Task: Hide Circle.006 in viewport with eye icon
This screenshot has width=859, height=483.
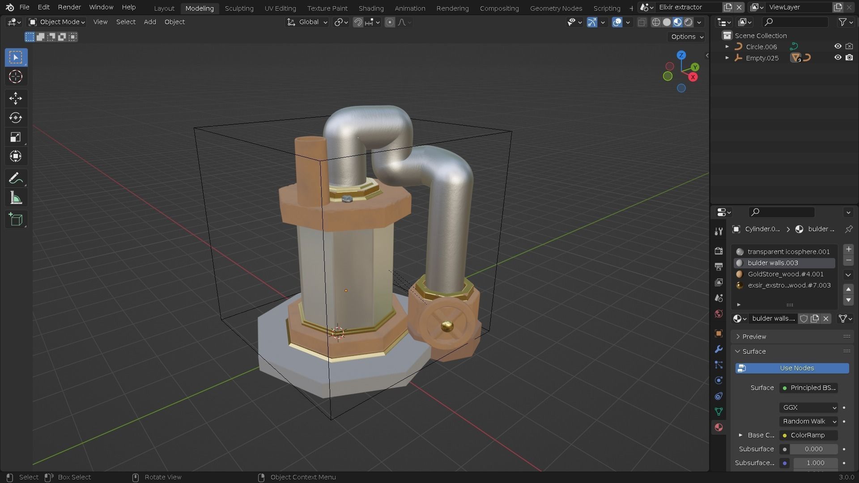Action: click(838, 47)
